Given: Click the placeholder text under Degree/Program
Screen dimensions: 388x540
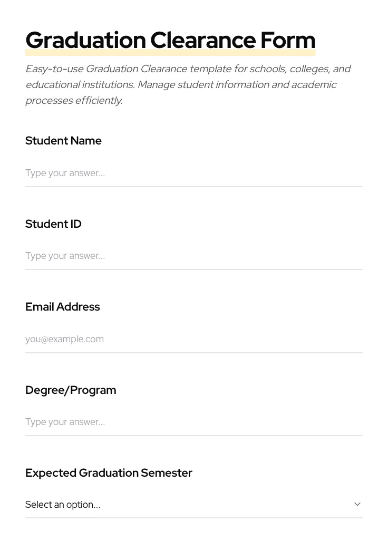Looking at the screenshot, I should point(65,422).
